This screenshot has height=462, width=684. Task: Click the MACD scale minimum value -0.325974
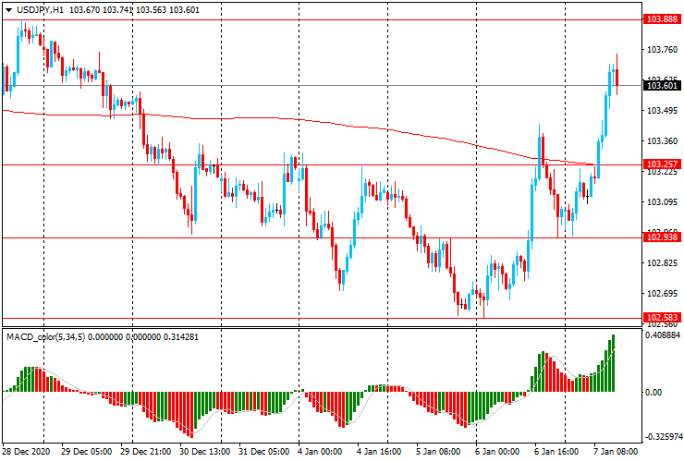pyautogui.click(x=664, y=436)
